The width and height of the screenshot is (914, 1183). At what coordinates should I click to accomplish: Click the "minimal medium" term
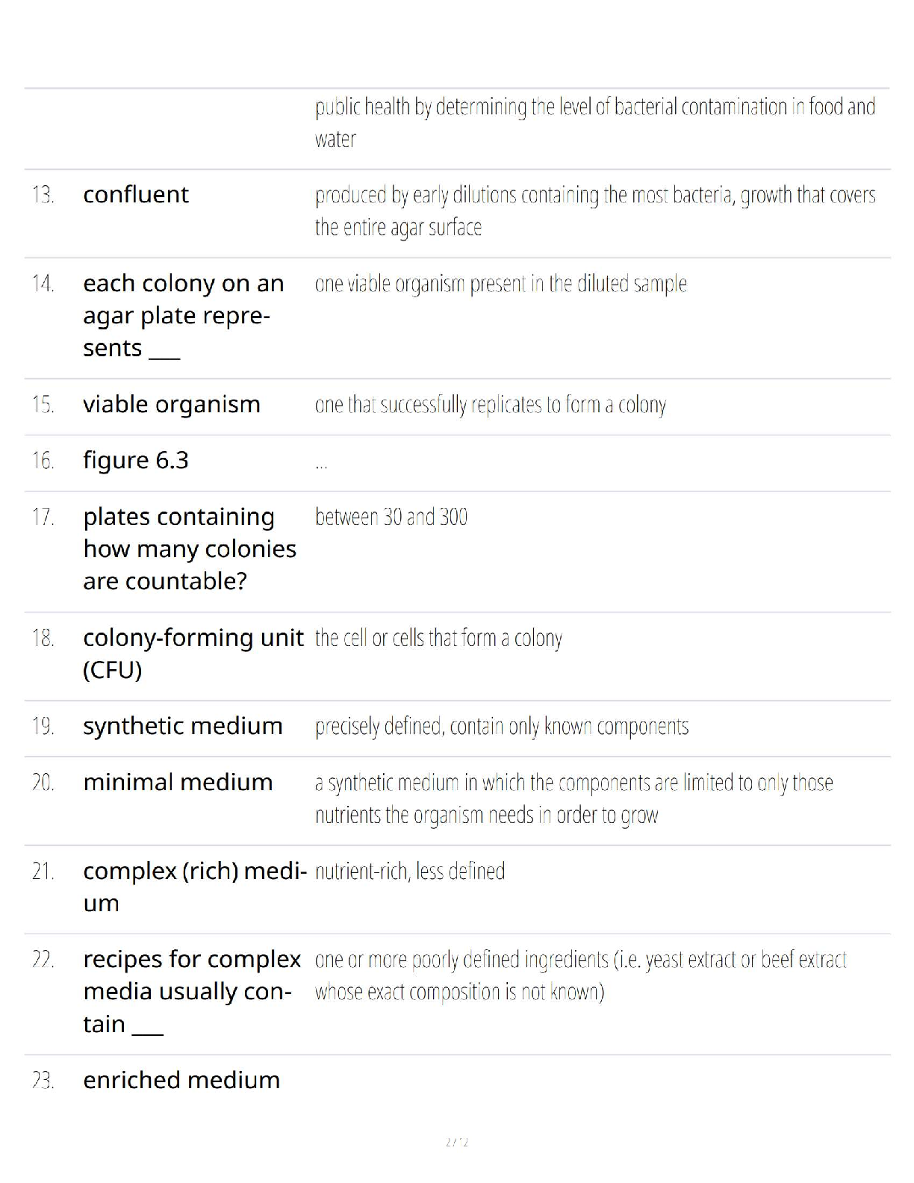pyautogui.click(x=178, y=783)
